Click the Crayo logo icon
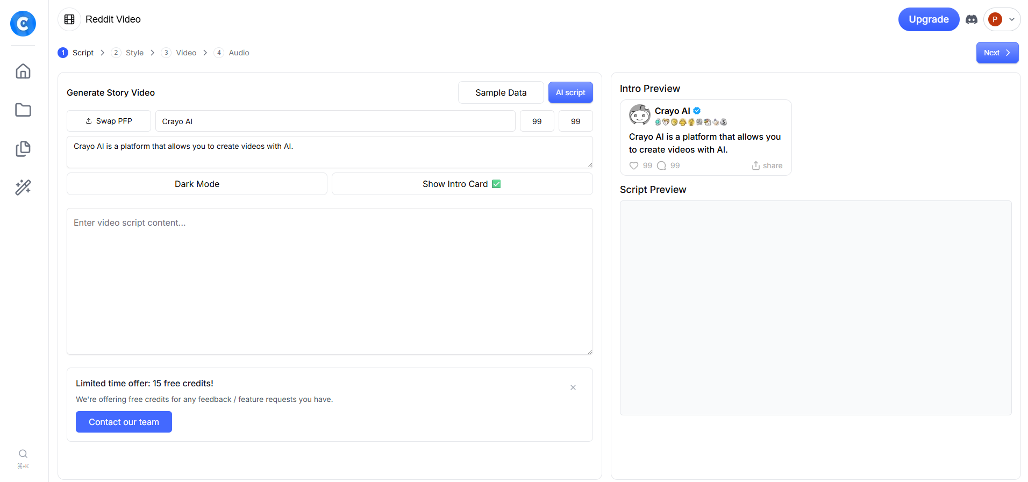 [x=23, y=24]
